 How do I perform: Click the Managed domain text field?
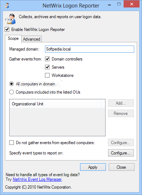(x=90, y=49)
